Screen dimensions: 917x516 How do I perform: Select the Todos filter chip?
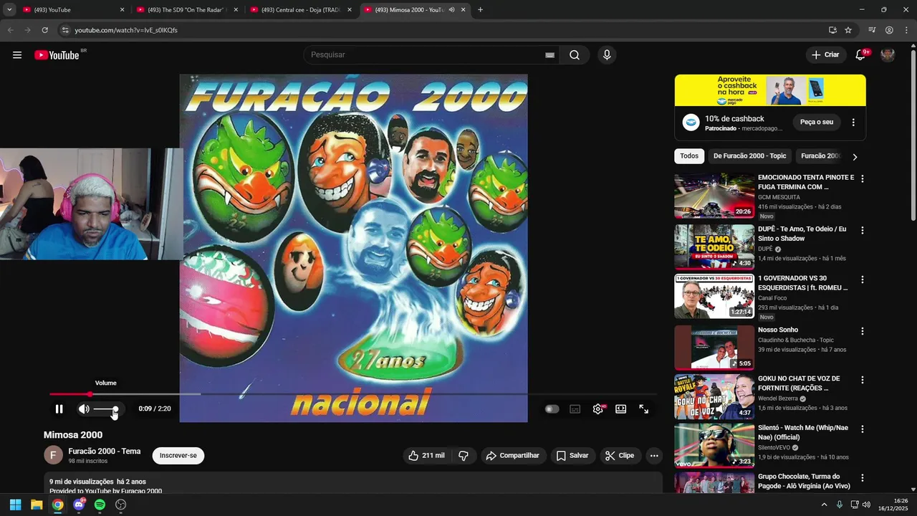(x=689, y=156)
